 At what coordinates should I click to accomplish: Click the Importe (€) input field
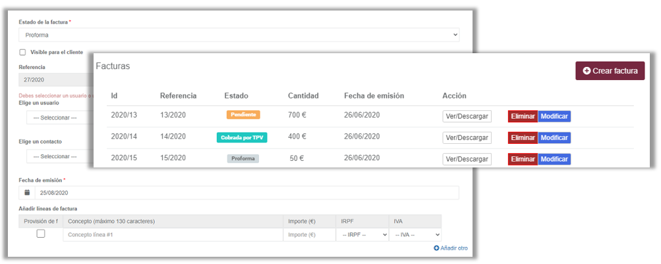point(308,234)
